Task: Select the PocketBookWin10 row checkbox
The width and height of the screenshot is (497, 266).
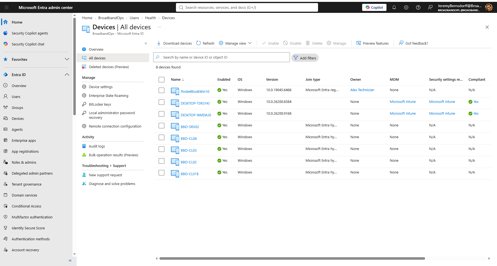Action: 162,90
